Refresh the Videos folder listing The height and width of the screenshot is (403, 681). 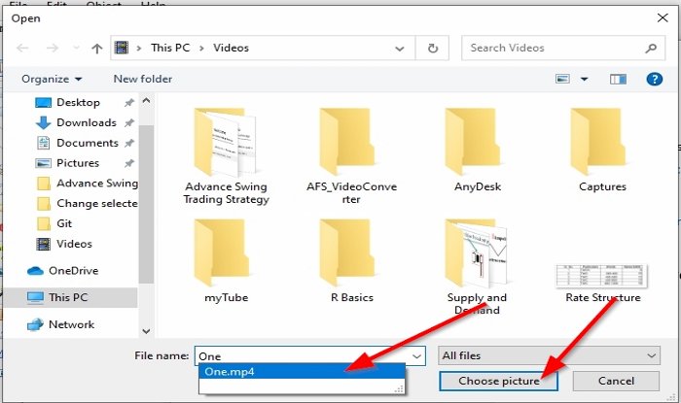coord(432,48)
